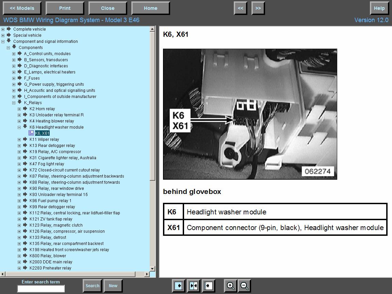392x294 pixels.
Task: Select K126 Relay, compressor, air suspension
Action: (67, 231)
